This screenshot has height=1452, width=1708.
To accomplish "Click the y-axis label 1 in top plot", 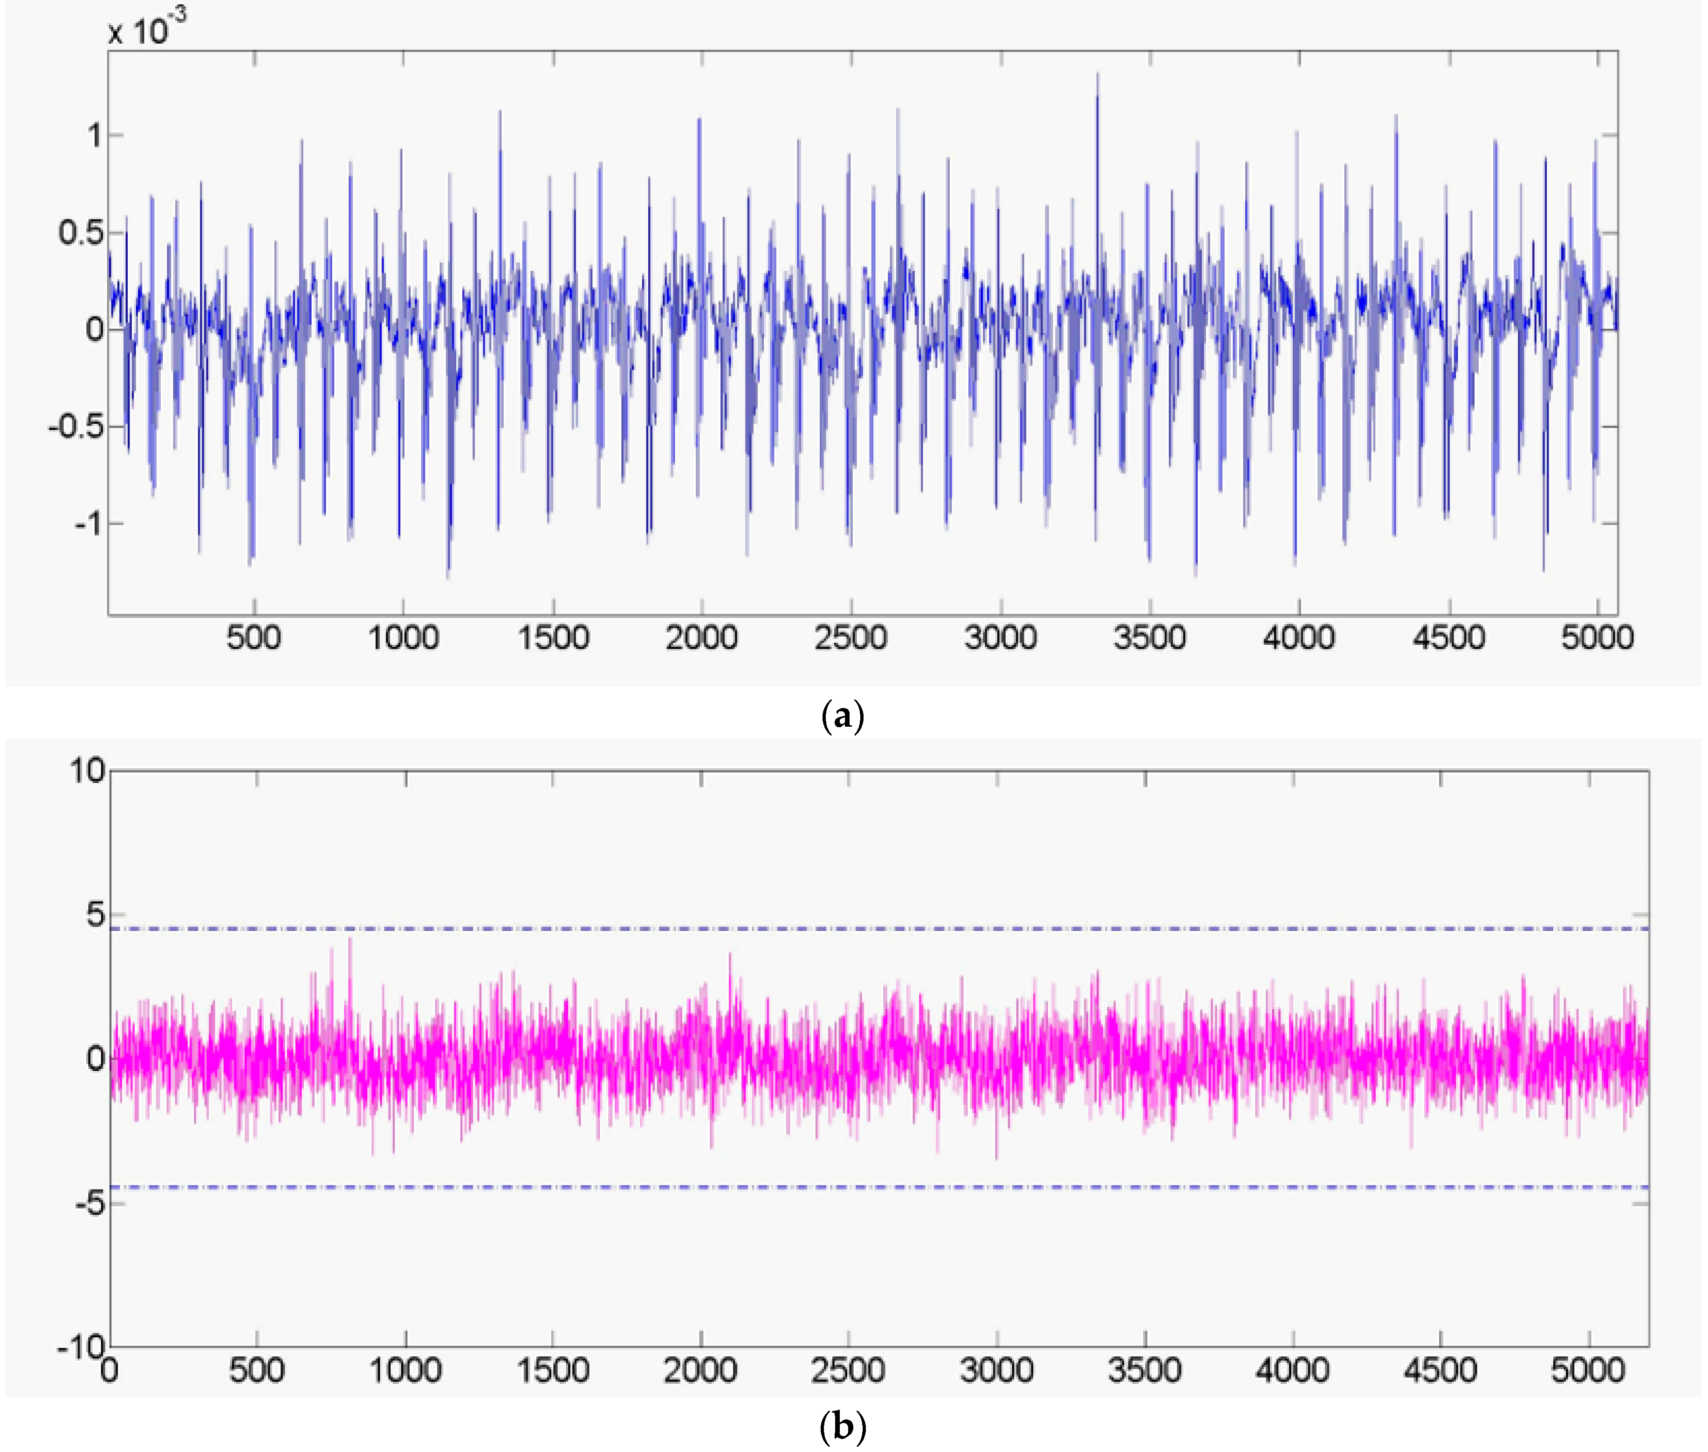I will tap(95, 136).
